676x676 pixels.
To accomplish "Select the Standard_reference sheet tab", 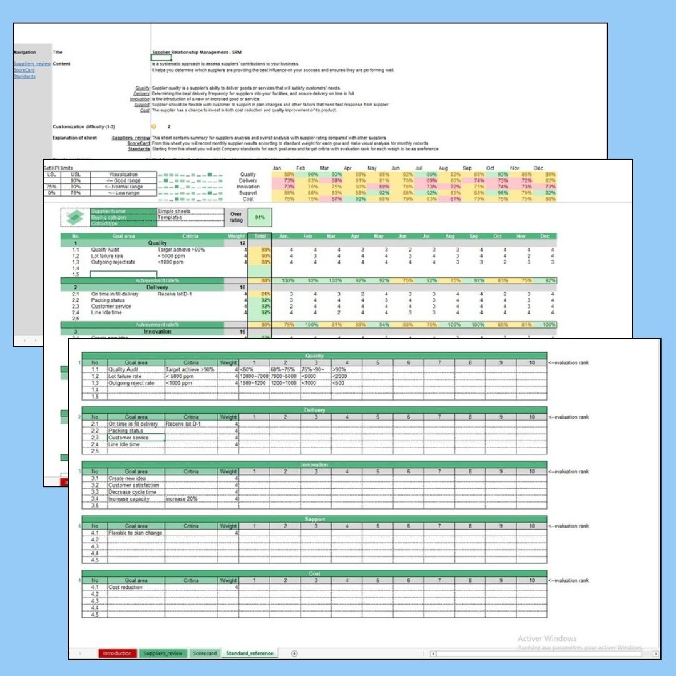I will pyautogui.click(x=250, y=653).
